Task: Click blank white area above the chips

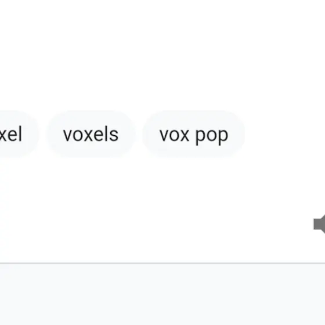Action: point(162,54)
